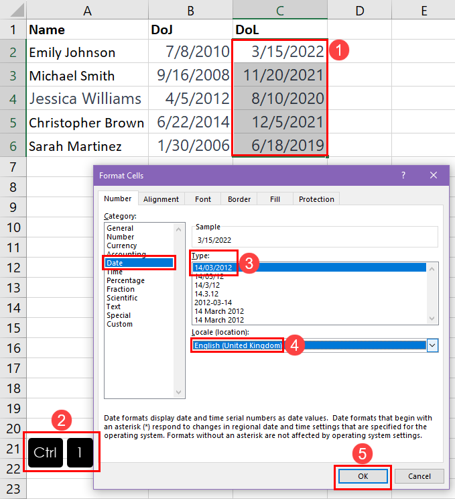
Task: Click cell with date 11/20/2021
Action: tap(280, 75)
